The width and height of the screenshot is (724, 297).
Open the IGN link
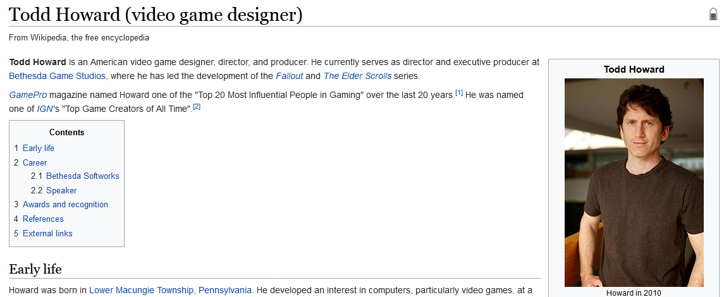point(45,109)
